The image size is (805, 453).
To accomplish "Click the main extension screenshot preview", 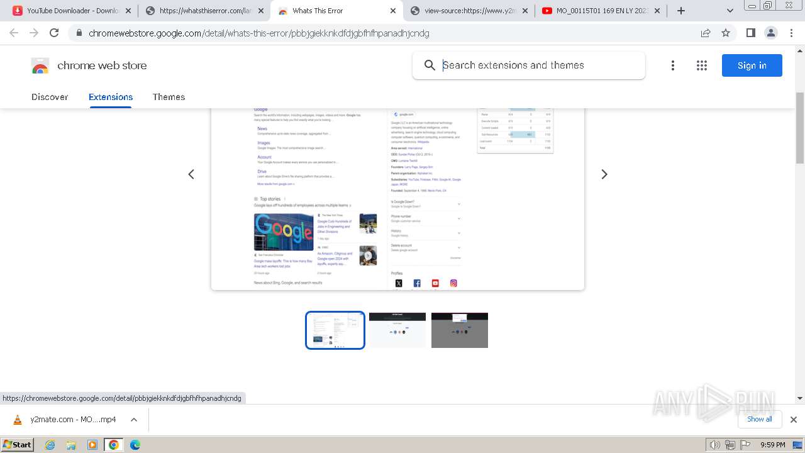I will pos(397,199).
